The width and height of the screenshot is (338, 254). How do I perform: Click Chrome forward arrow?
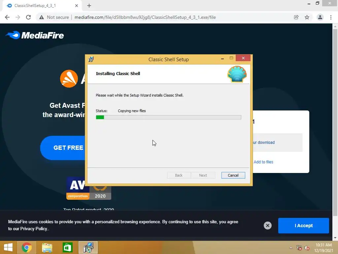[x=18, y=17]
